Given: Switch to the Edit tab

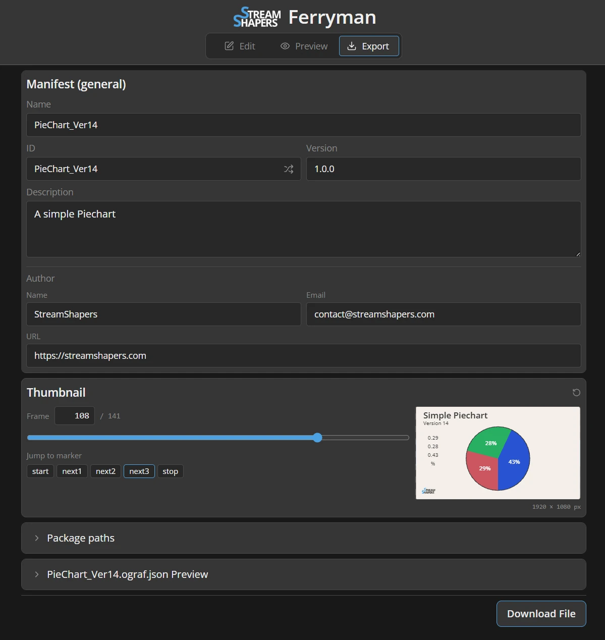Looking at the screenshot, I should tap(240, 46).
